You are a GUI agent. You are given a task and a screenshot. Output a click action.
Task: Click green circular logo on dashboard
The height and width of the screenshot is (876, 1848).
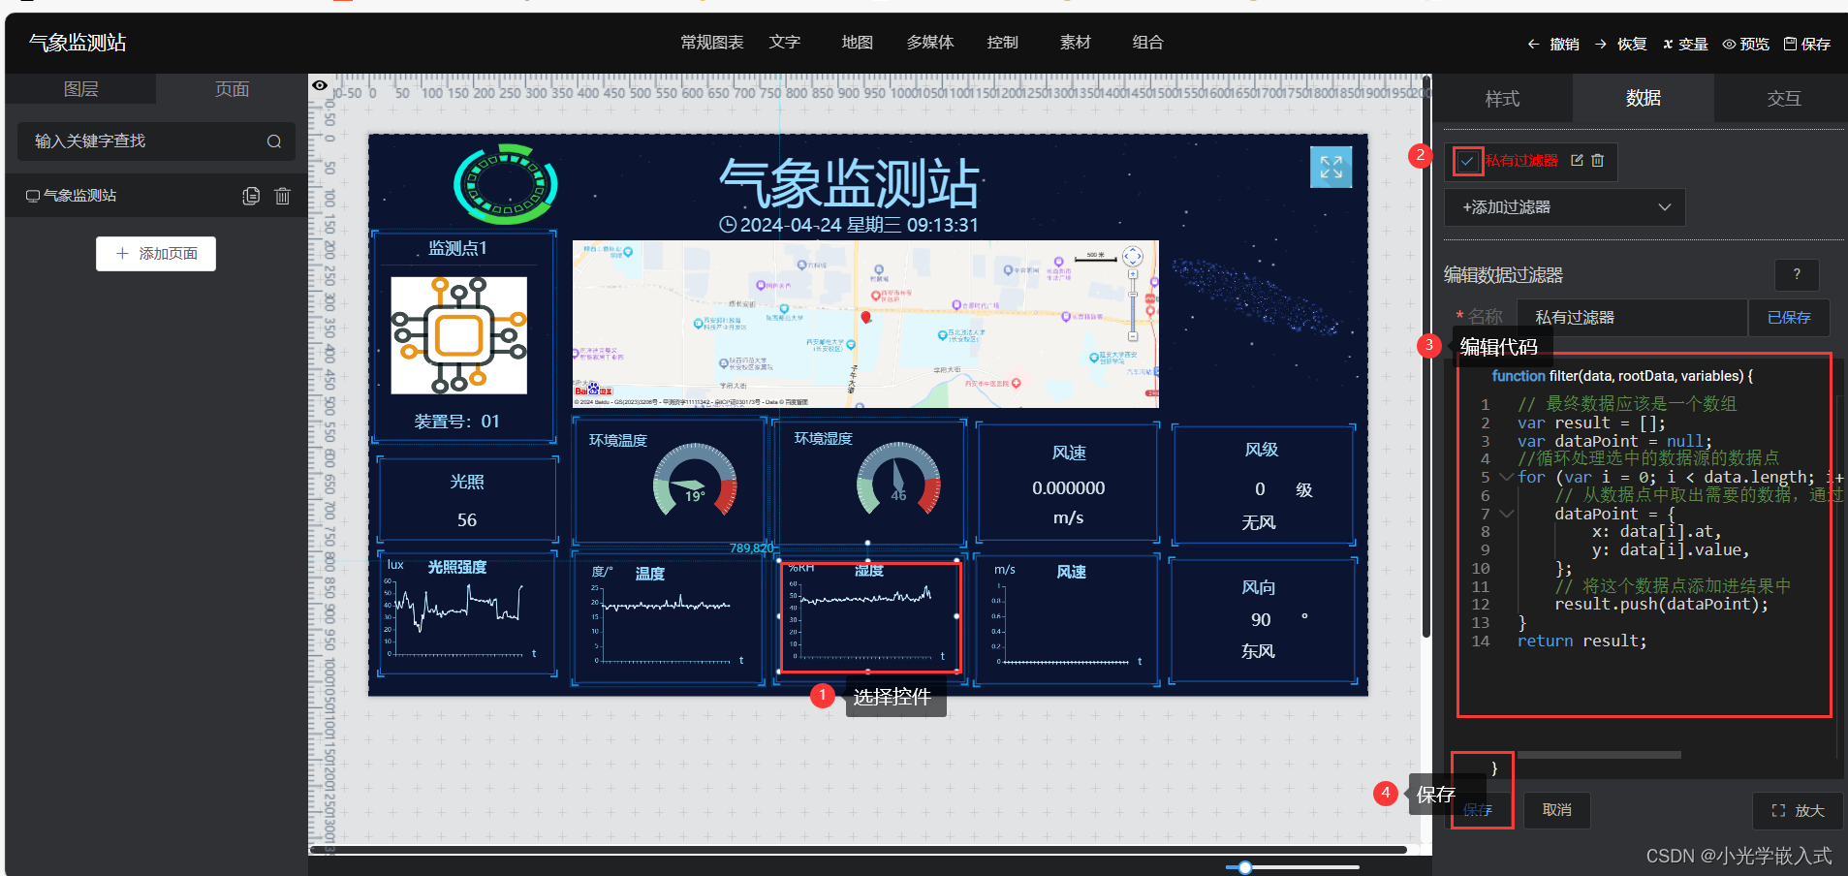506,184
